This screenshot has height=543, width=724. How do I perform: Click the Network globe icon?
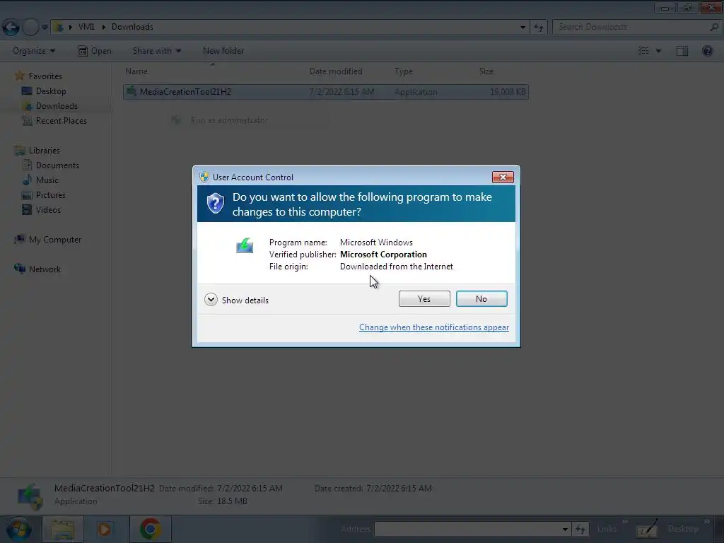coord(20,269)
